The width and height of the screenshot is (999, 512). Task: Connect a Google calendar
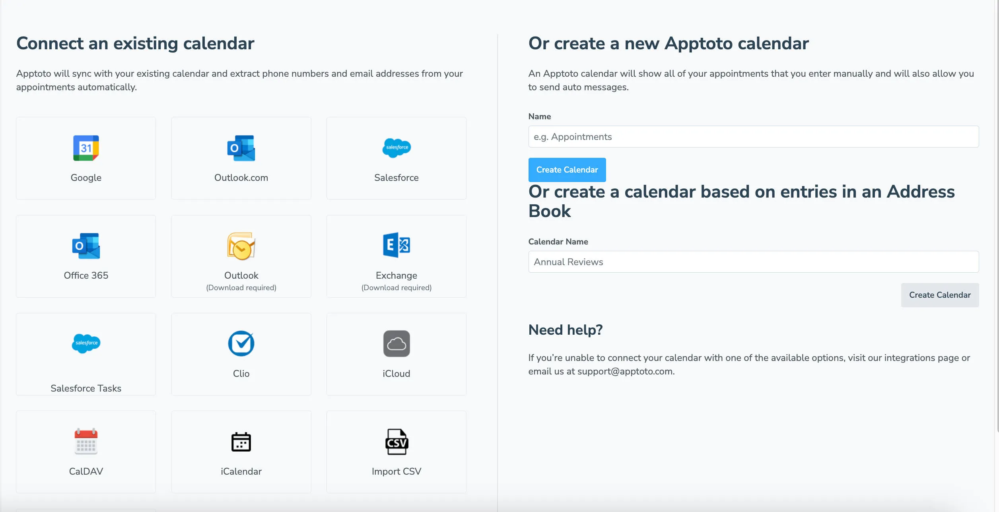click(86, 158)
